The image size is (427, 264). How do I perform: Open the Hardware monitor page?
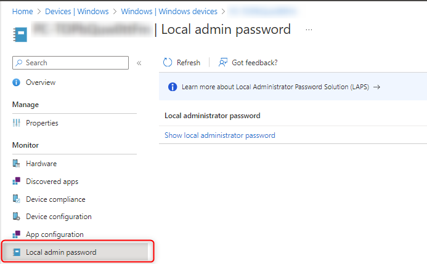41,164
